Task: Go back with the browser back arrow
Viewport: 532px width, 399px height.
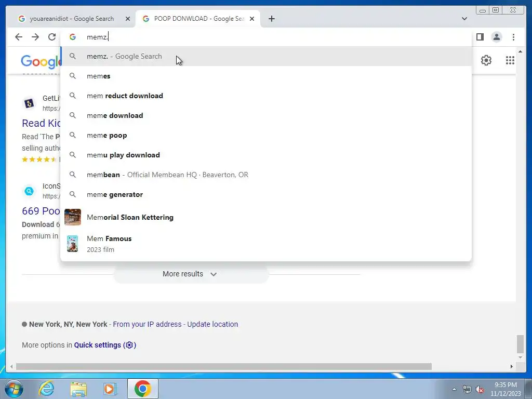Action: click(x=19, y=37)
